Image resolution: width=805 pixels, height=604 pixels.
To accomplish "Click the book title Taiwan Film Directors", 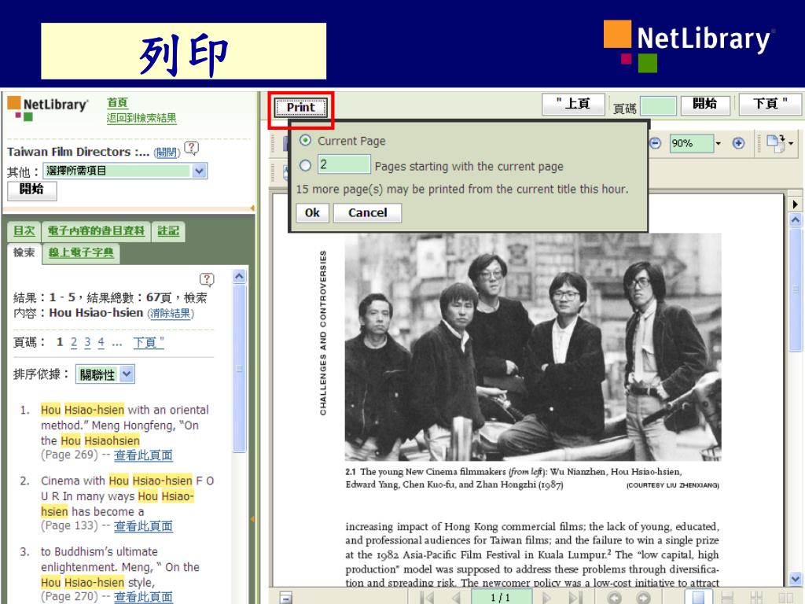I will tap(78, 152).
